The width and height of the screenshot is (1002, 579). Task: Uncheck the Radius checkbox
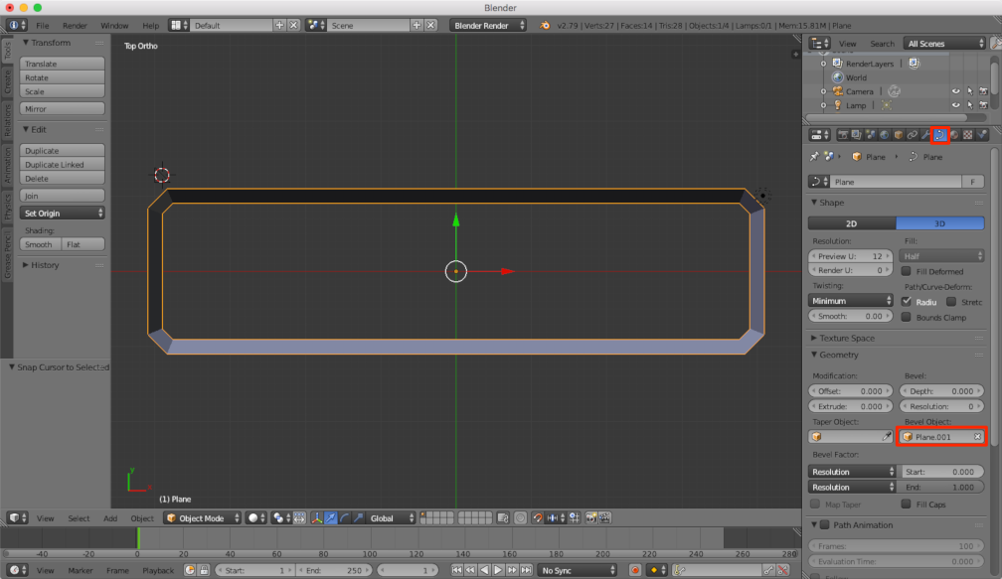pos(907,301)
